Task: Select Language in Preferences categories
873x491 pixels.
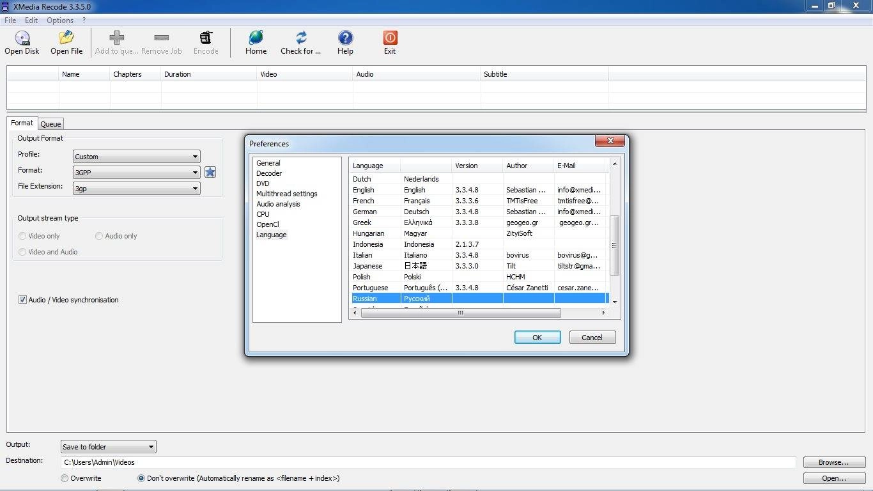Action: tap(272, 235)
